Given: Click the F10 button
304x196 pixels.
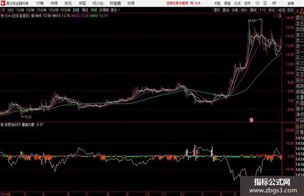Looking at the screenshot, I should 263,10.
